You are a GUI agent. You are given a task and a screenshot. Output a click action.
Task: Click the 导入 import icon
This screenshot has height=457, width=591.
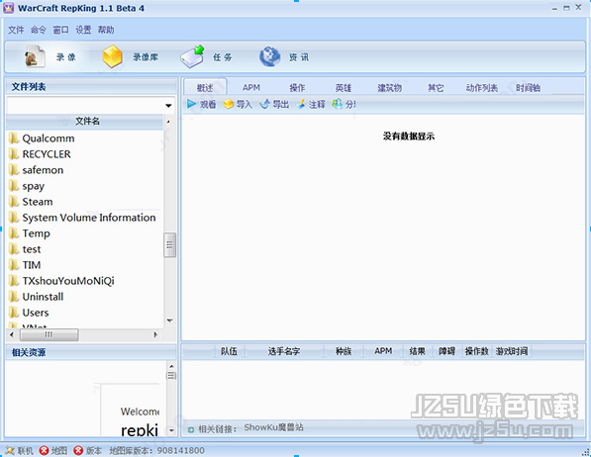tap(228, 104)
